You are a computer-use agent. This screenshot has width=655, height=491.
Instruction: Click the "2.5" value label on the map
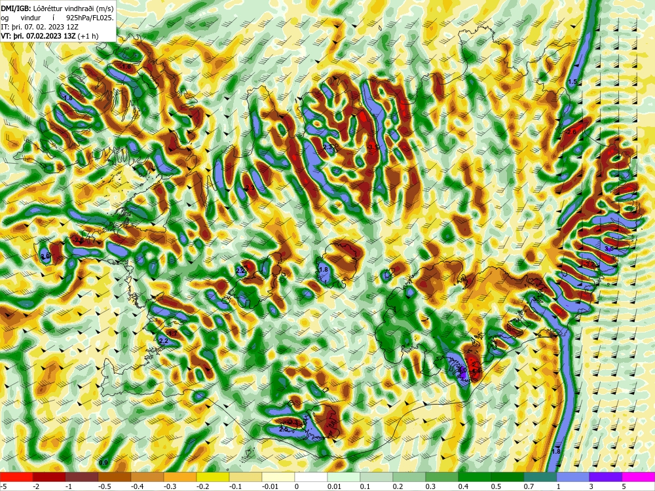284,429
